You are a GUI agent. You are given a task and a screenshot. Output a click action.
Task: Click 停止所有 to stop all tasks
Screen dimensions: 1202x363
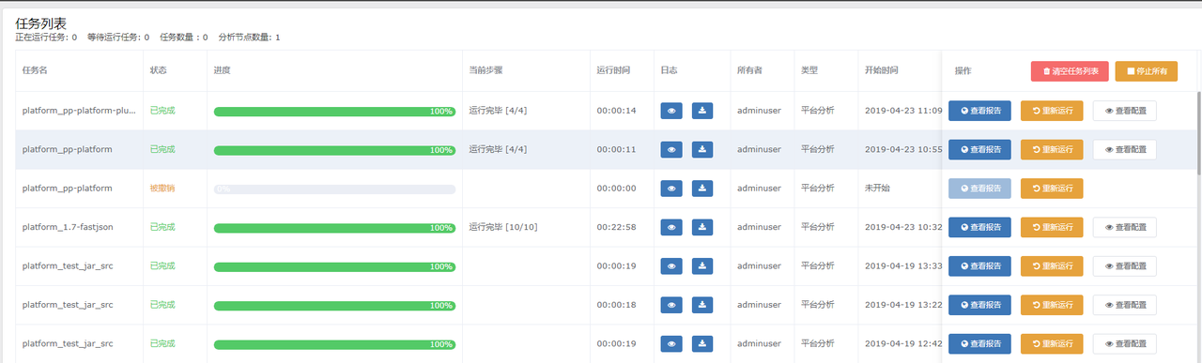coord(1147,71)
